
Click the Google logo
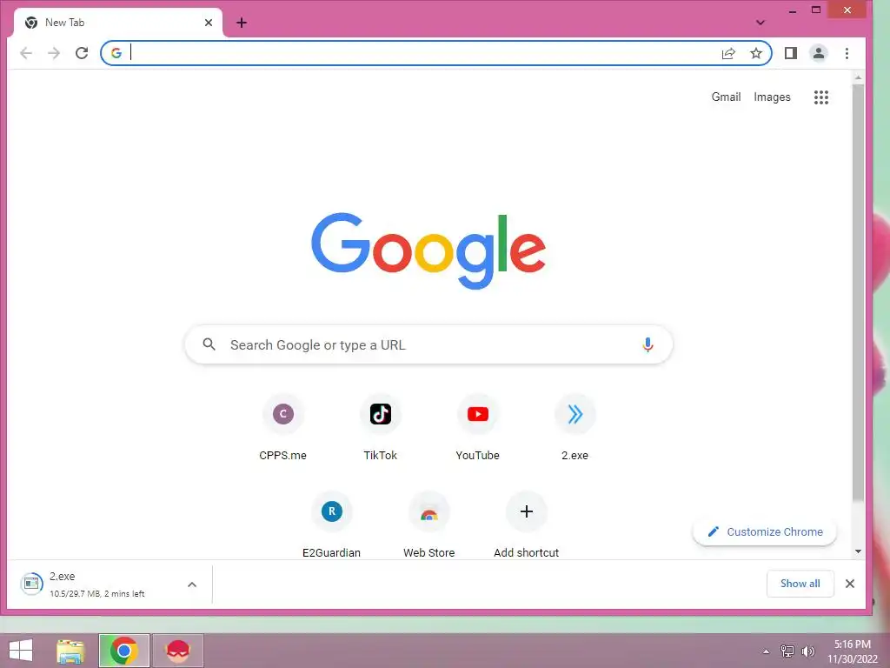tap(428, 250)
